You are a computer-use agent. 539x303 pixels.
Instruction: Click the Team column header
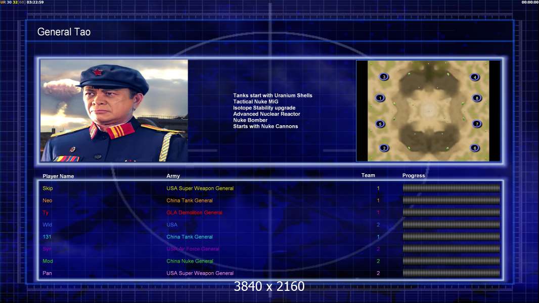click(x=368, y=175)
